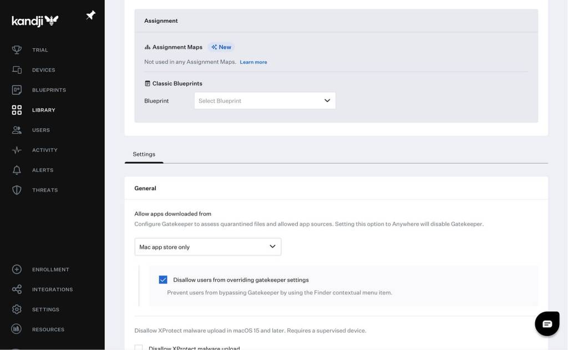This screenshot has width=568, height=350.
Task: Expand the Select Blueprint dropdown
Action: tap(265, 100)
